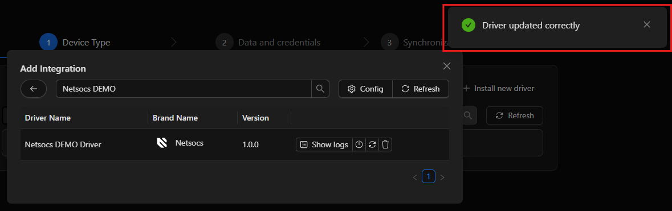Image resolution: width=672 pixels, height=211 pixels.
Task: Click the background page Refresh button
Action: 515,115
